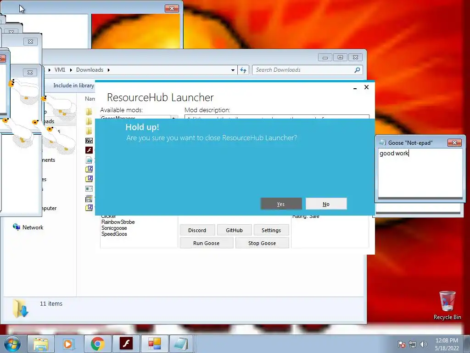
Task: Select Sonicgoose in the mods list
Action: click(x=114, y=228)
